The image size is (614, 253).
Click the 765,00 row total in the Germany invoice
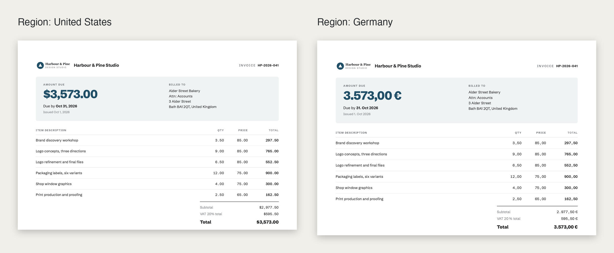[x=571, y=154]
